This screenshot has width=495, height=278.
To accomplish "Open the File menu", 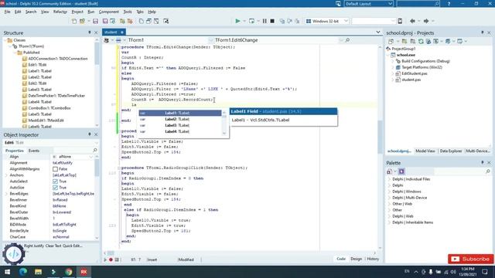I will click(x=7, y=12).
